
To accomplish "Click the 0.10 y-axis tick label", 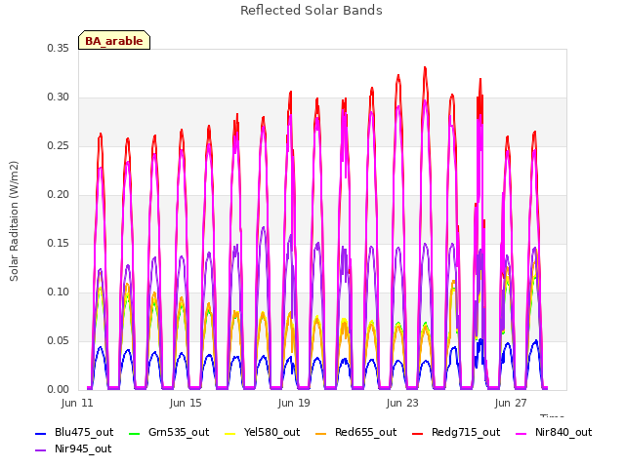I will tap(59, 292).
